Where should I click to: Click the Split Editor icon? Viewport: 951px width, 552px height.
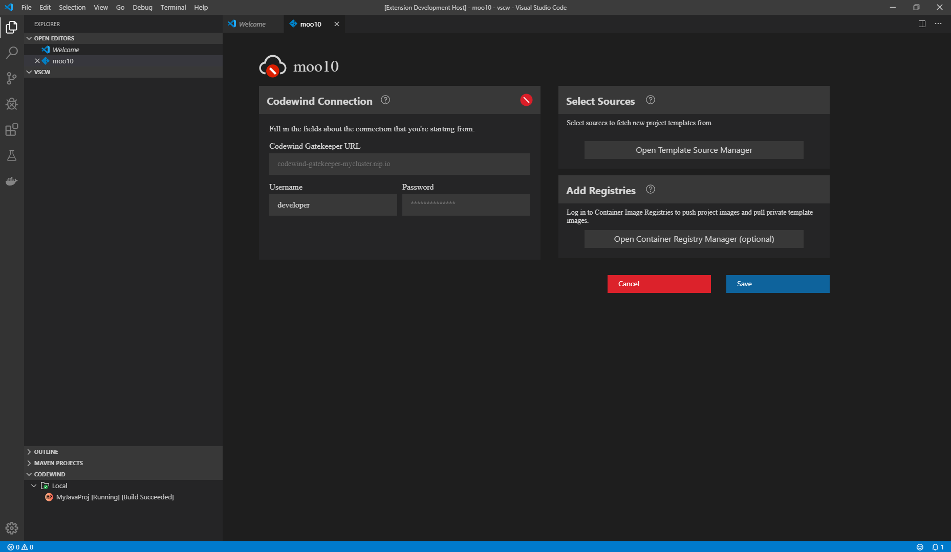[x=922, y=24]
